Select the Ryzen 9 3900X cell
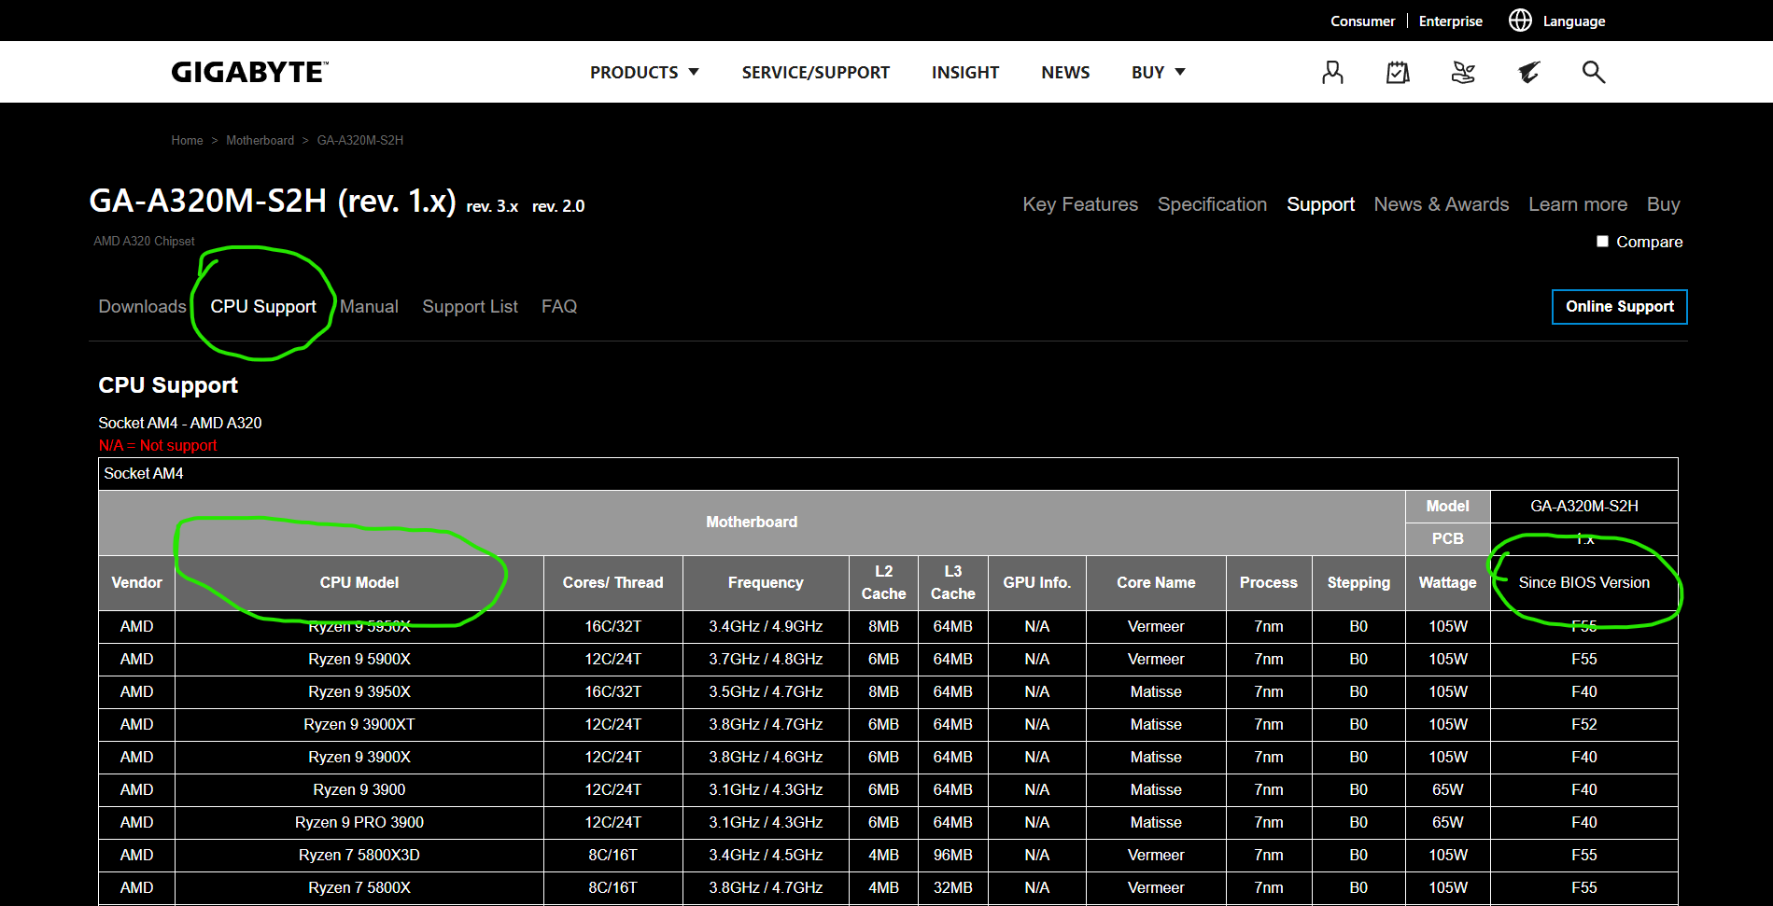The height and width of the screenshot is (906, 1773). (x=359, y=758)
